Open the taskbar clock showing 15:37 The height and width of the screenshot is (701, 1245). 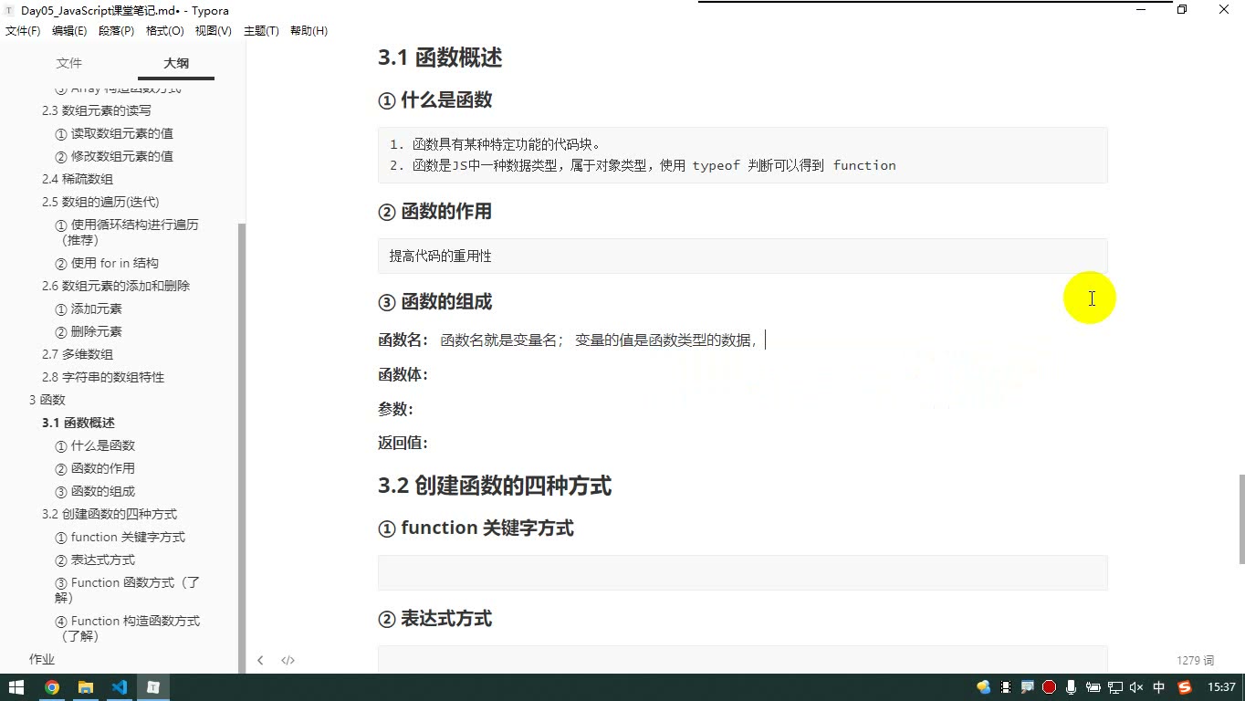point(1221,687)
